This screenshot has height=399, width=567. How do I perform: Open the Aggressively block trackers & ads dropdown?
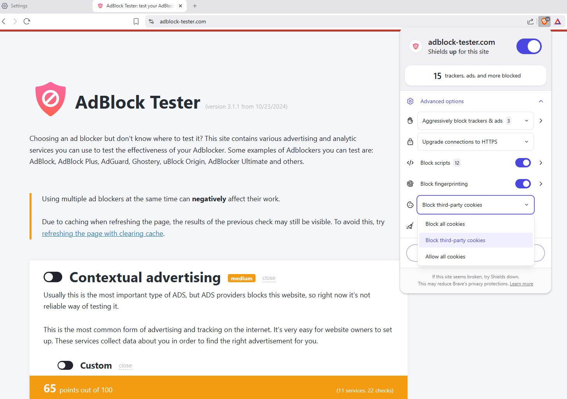tap(475, 121)
